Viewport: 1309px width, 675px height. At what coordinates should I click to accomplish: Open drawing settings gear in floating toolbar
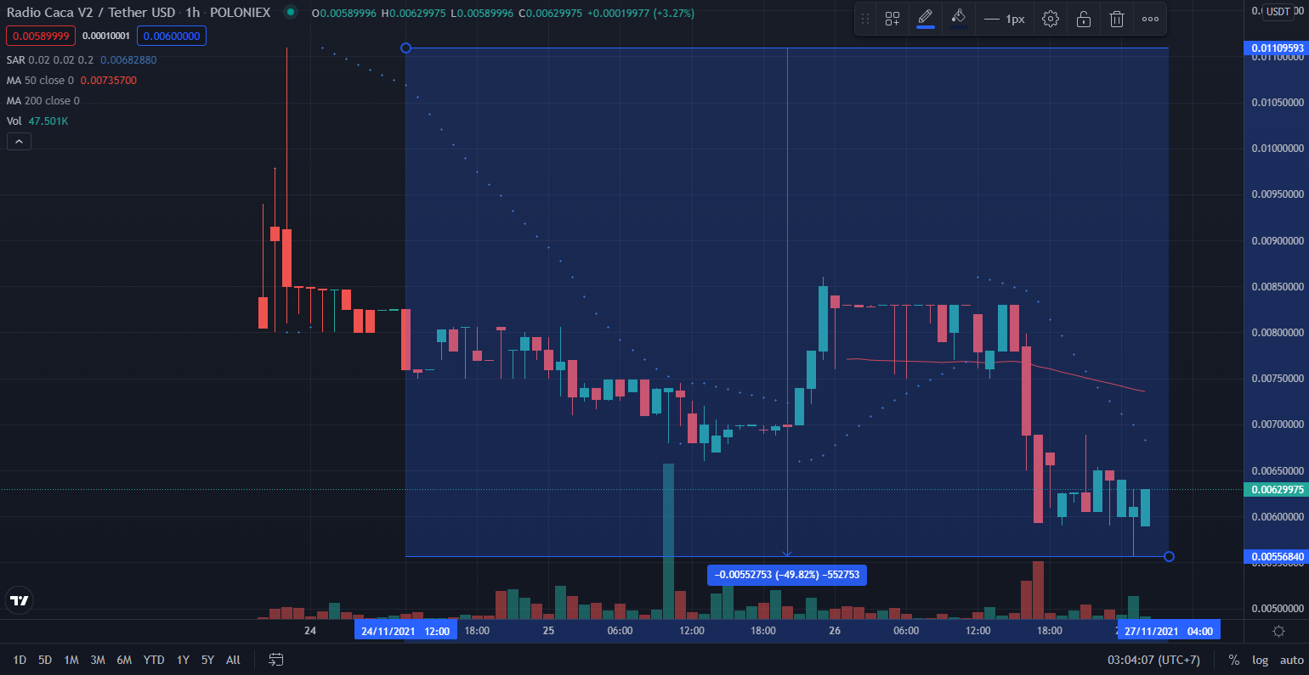point(1051,19)
